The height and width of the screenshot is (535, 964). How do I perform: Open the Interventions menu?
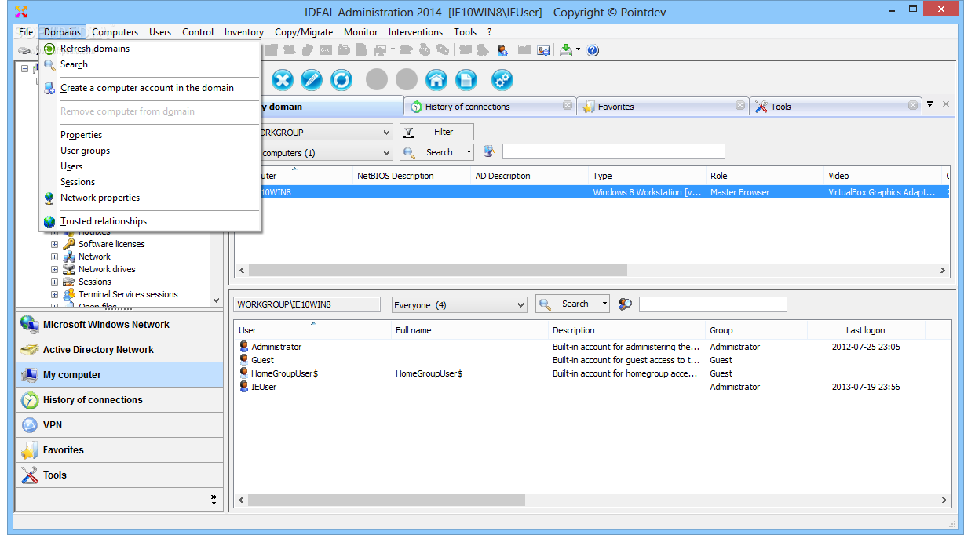(x=415, y=32)
